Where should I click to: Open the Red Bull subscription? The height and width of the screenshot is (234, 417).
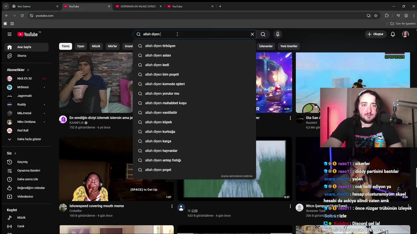[x=26, y=130]
